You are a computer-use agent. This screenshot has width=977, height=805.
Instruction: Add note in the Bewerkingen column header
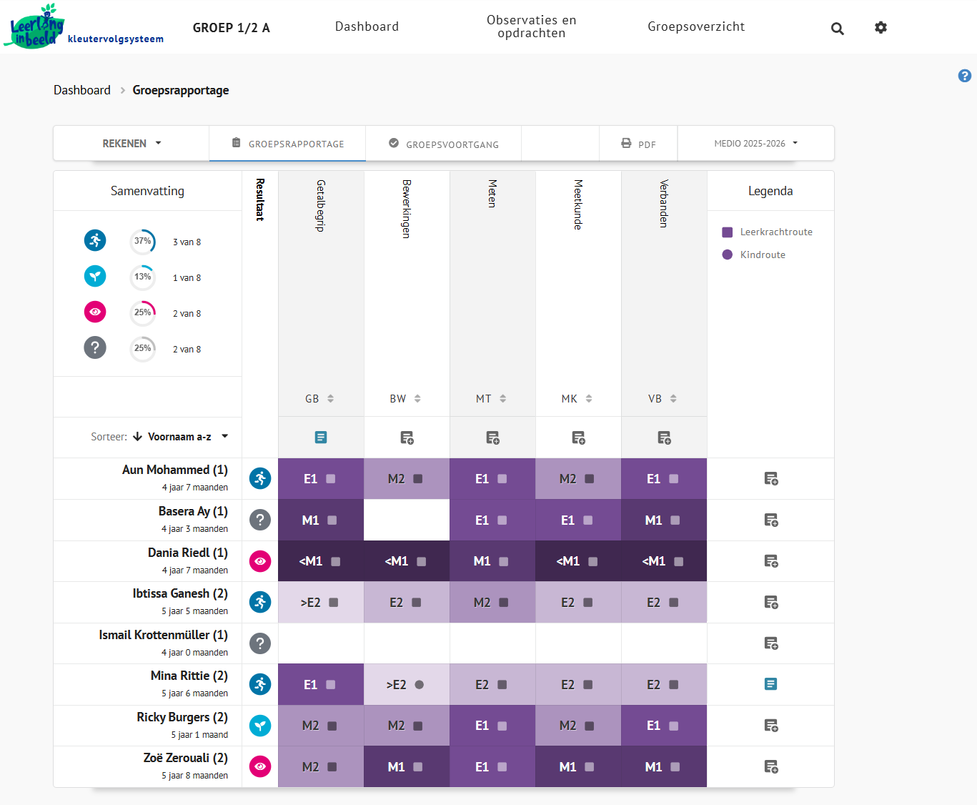[x=407, y=438]
